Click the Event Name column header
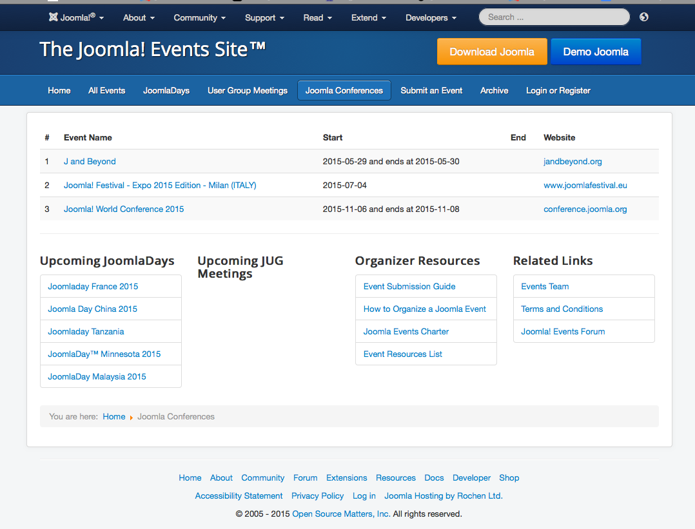 pyautogui.click(x=88, y=138)
